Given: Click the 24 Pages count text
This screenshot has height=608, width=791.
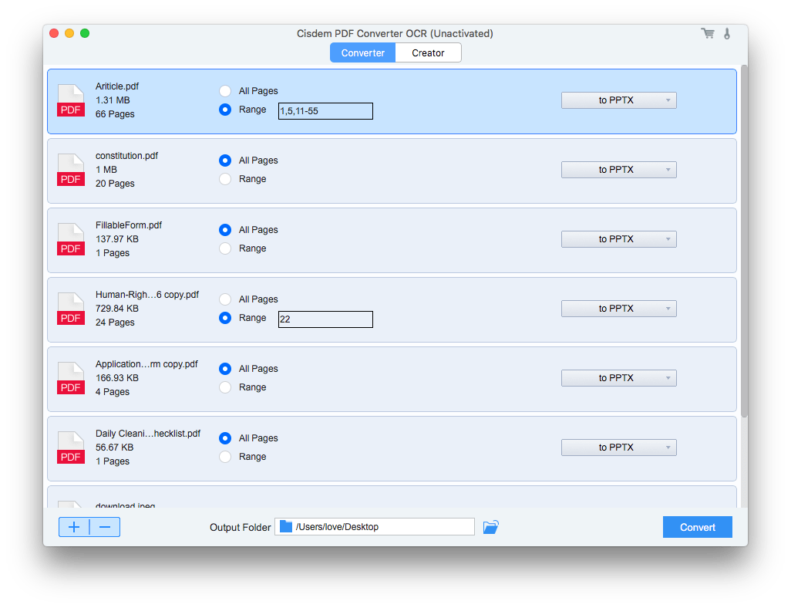Looking at the screenshot, I should point(115,323).
